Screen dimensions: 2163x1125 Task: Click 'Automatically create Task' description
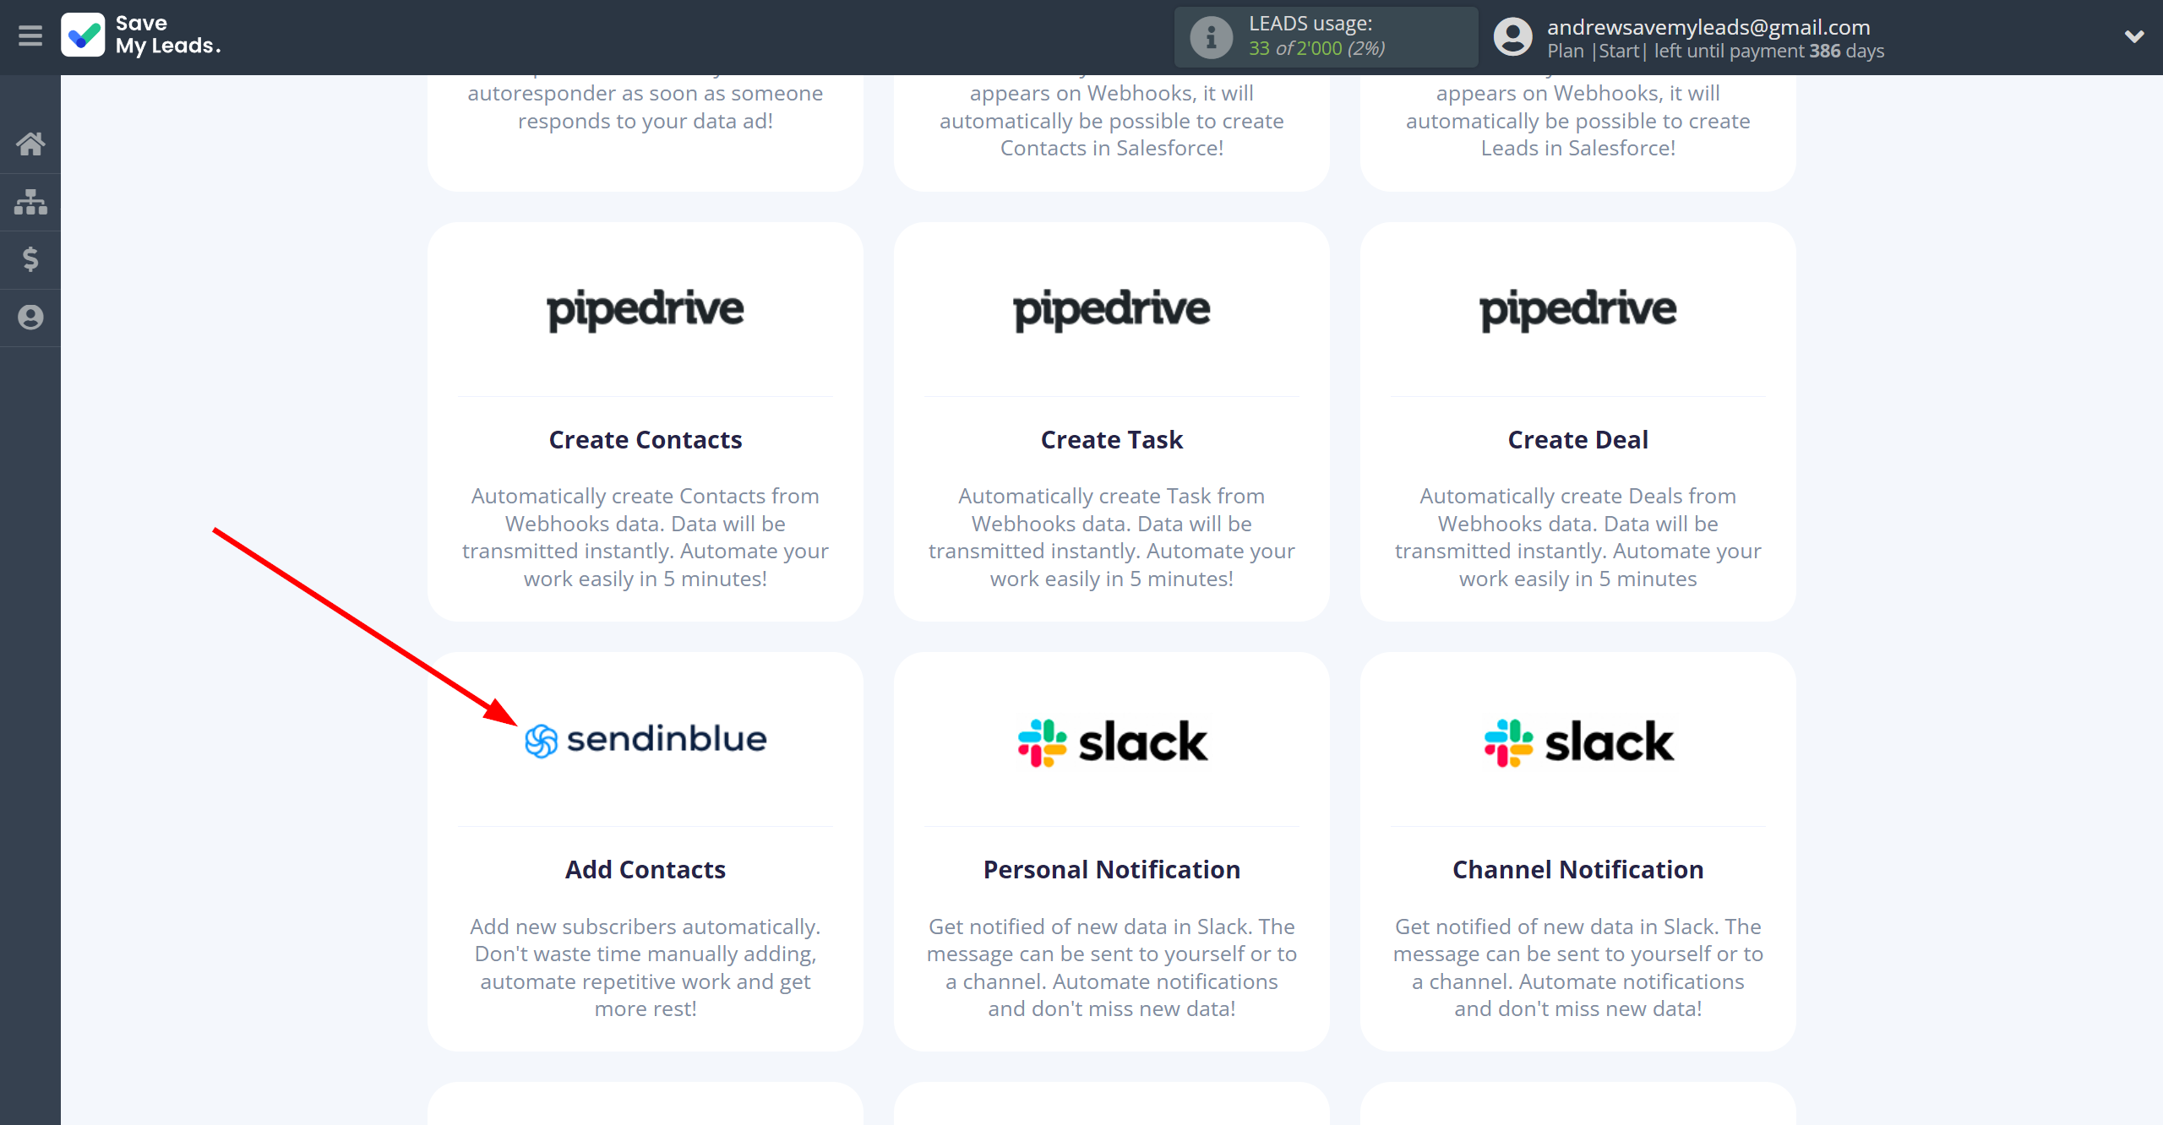tap(1112, 537)
